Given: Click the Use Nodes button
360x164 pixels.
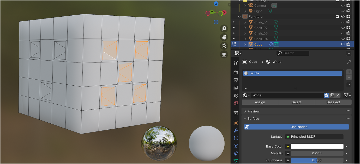Looking at the screenshot, I should tap(296, 127).
